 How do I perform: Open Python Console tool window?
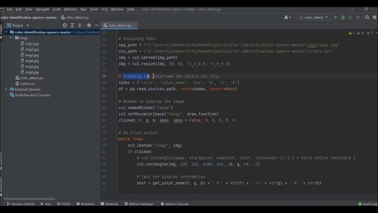[175, 204]
